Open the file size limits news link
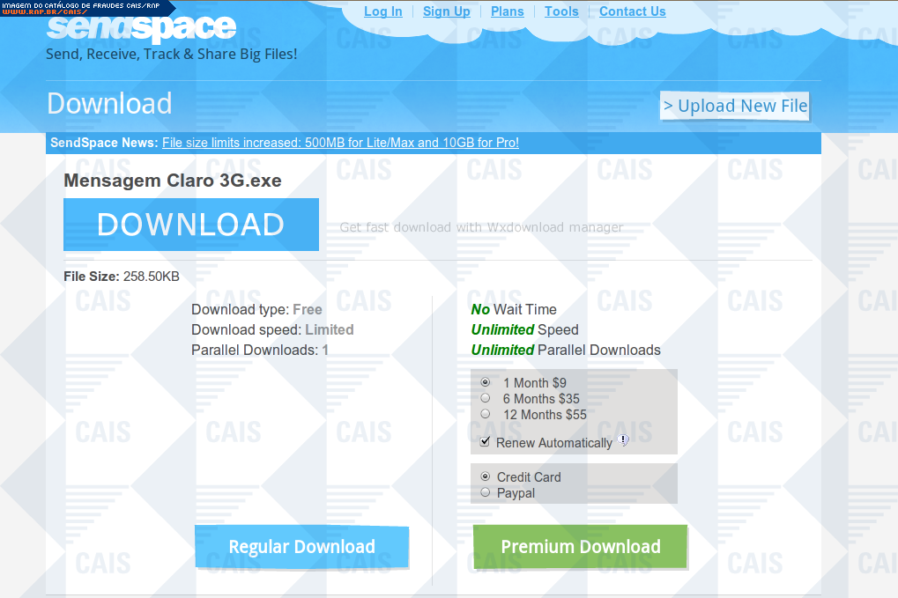The image size is (898, 598). tap(340, 143)
